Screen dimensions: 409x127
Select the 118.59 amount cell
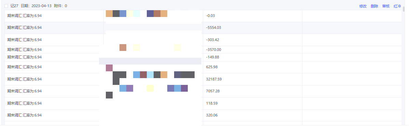(253, 104)
